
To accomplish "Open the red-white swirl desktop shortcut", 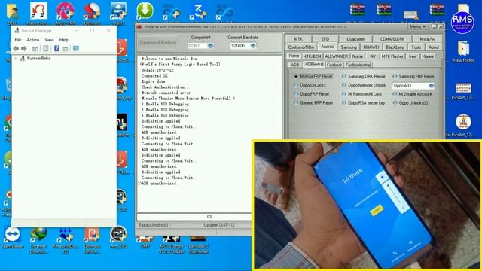I will (x=92, y=12).
